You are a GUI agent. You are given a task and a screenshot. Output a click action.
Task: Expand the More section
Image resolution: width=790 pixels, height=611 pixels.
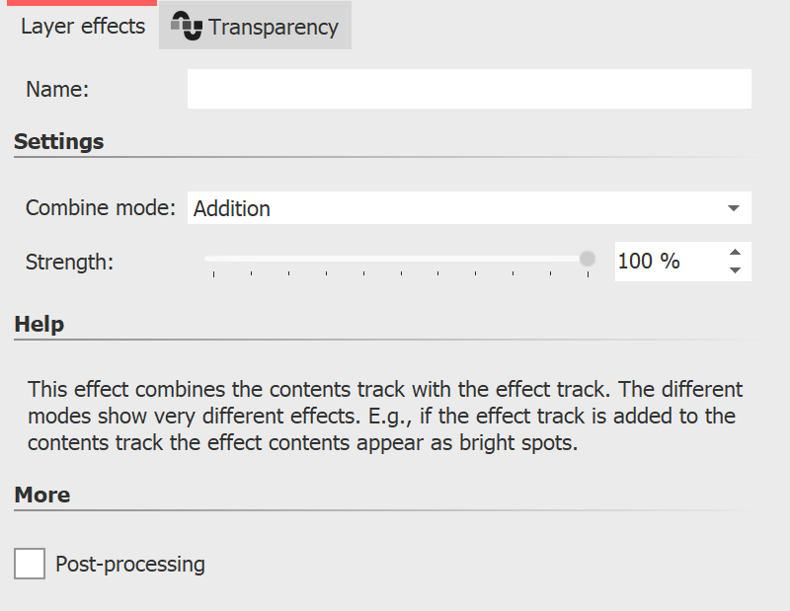click(x=41, y=495)
